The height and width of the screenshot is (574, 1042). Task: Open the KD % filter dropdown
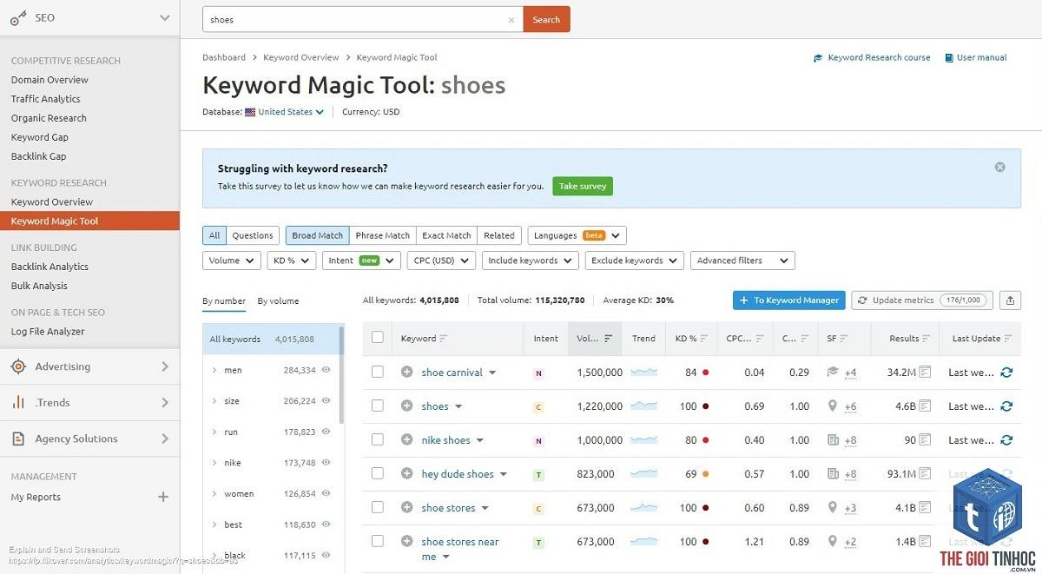(x=292, y=261)
